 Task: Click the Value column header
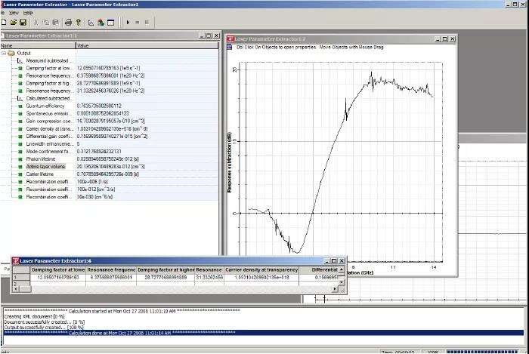point(83,45)
